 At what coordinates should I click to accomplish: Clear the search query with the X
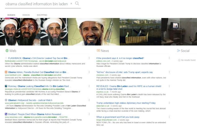(71, 4)
